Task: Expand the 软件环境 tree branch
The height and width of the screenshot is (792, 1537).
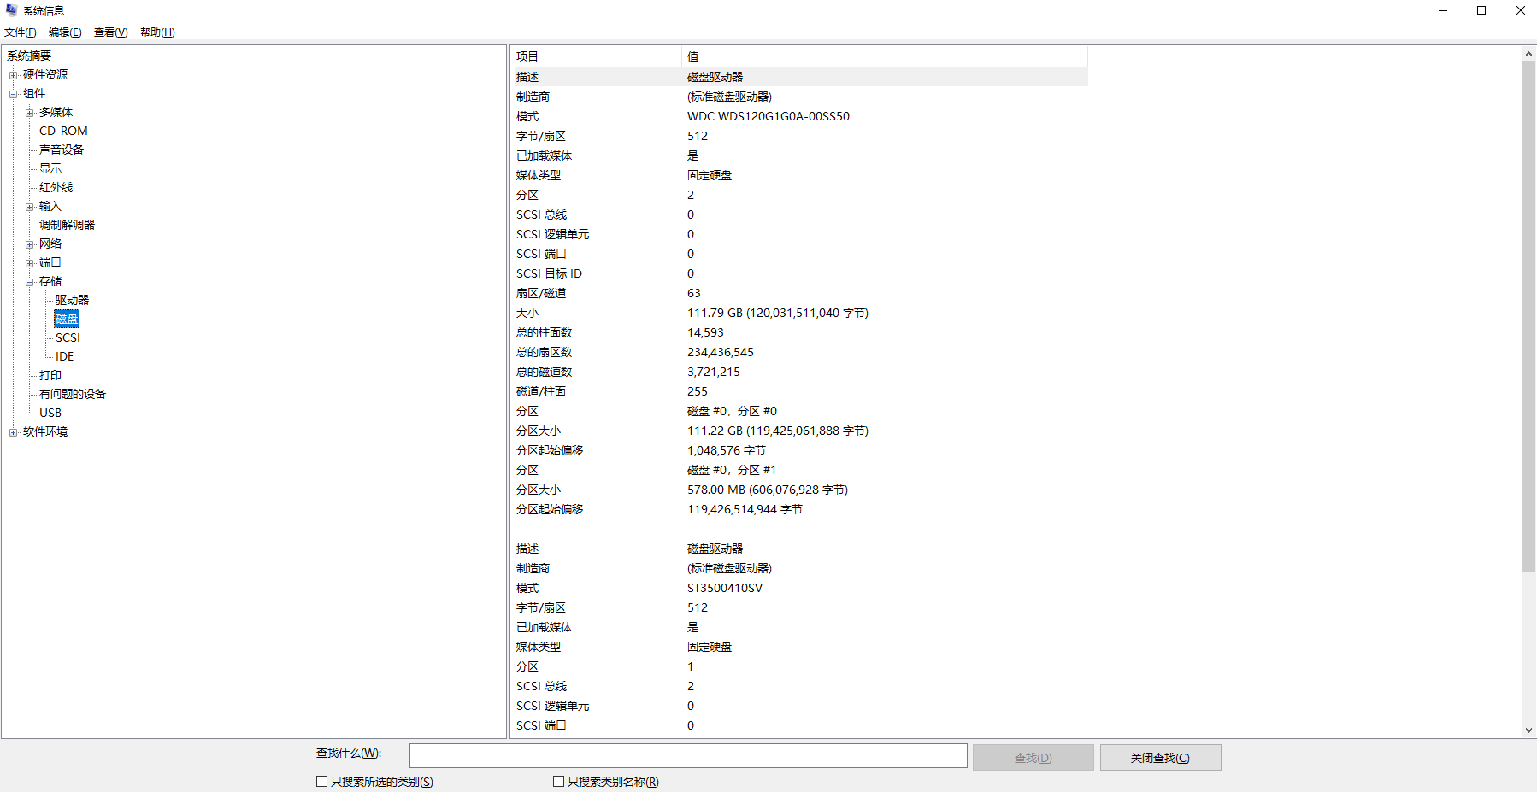Action: coord(13,431)
